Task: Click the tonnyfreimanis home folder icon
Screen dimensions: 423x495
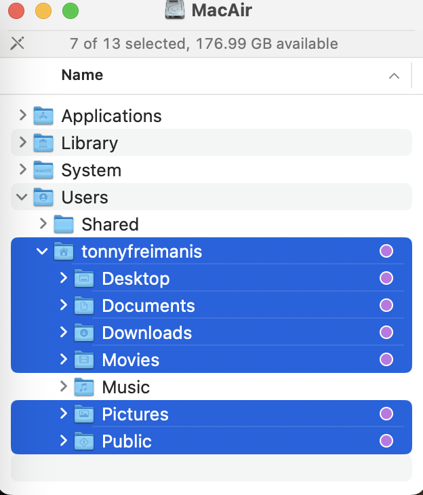Action: (64, 252)
